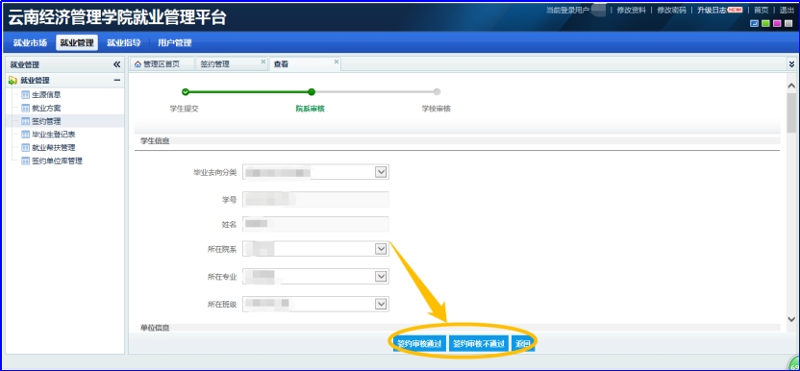Click the 学校审核 step marker
The width and height of the screenshot is (800, 371).
437,92
